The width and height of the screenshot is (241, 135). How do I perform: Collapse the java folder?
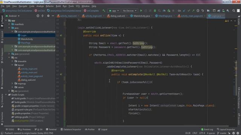click(x=9, y=28)
